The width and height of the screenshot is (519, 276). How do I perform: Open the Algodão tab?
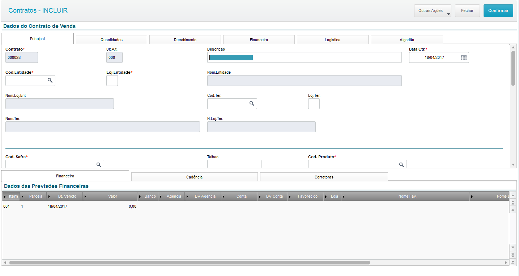tap(407, 40)
